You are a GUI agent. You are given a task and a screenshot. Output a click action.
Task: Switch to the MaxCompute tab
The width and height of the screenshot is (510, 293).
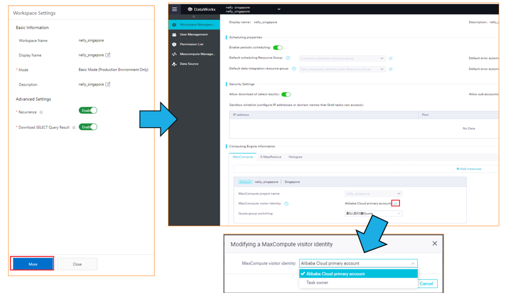pos(243,157)
